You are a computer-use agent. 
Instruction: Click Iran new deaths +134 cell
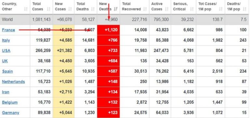tap(108, 92)
